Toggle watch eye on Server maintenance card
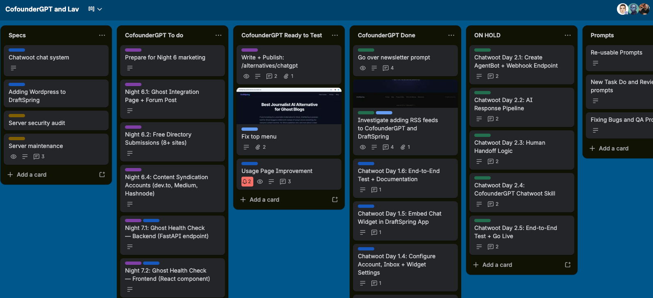This screenshot has height=298, width=653. 14,157
